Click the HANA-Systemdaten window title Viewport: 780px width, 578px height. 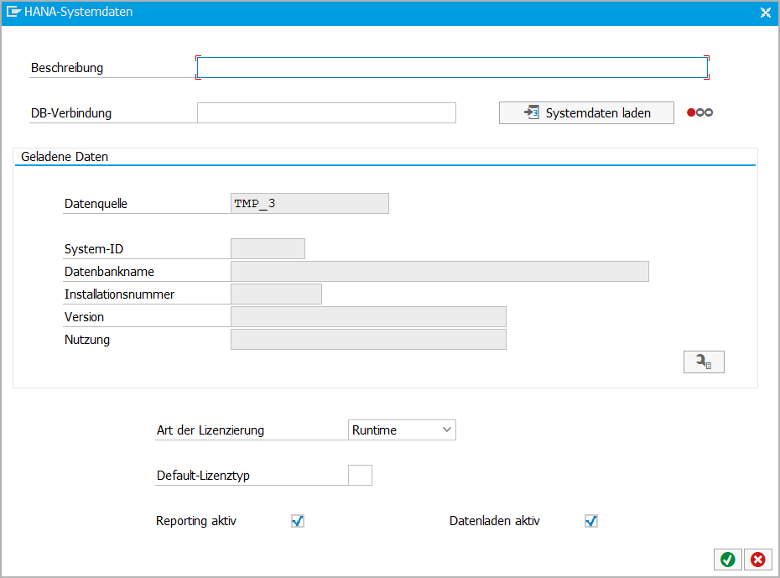[x=79, y=12]
